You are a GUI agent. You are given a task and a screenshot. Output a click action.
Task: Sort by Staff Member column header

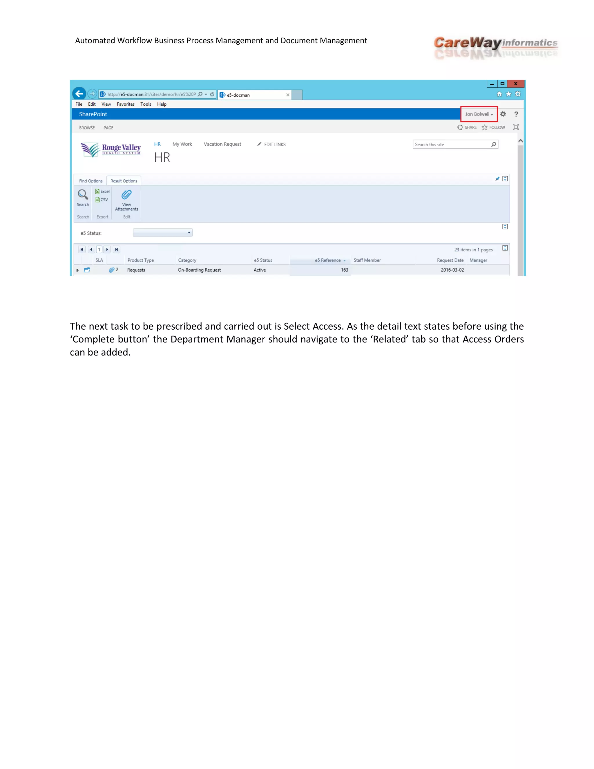367,260
